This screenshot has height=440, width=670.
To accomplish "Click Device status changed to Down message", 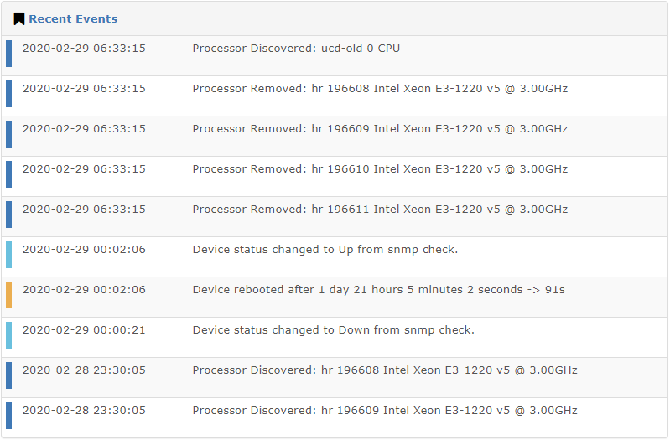I will (x=333, y=329).
